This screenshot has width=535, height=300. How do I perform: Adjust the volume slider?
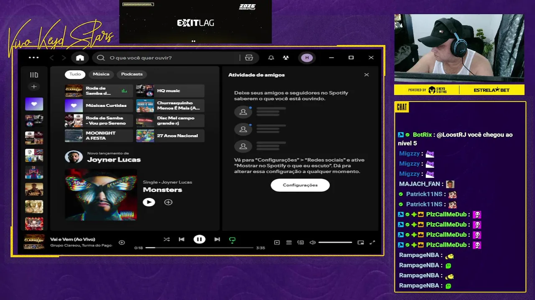pyautogui.click(x=335, y=242)
